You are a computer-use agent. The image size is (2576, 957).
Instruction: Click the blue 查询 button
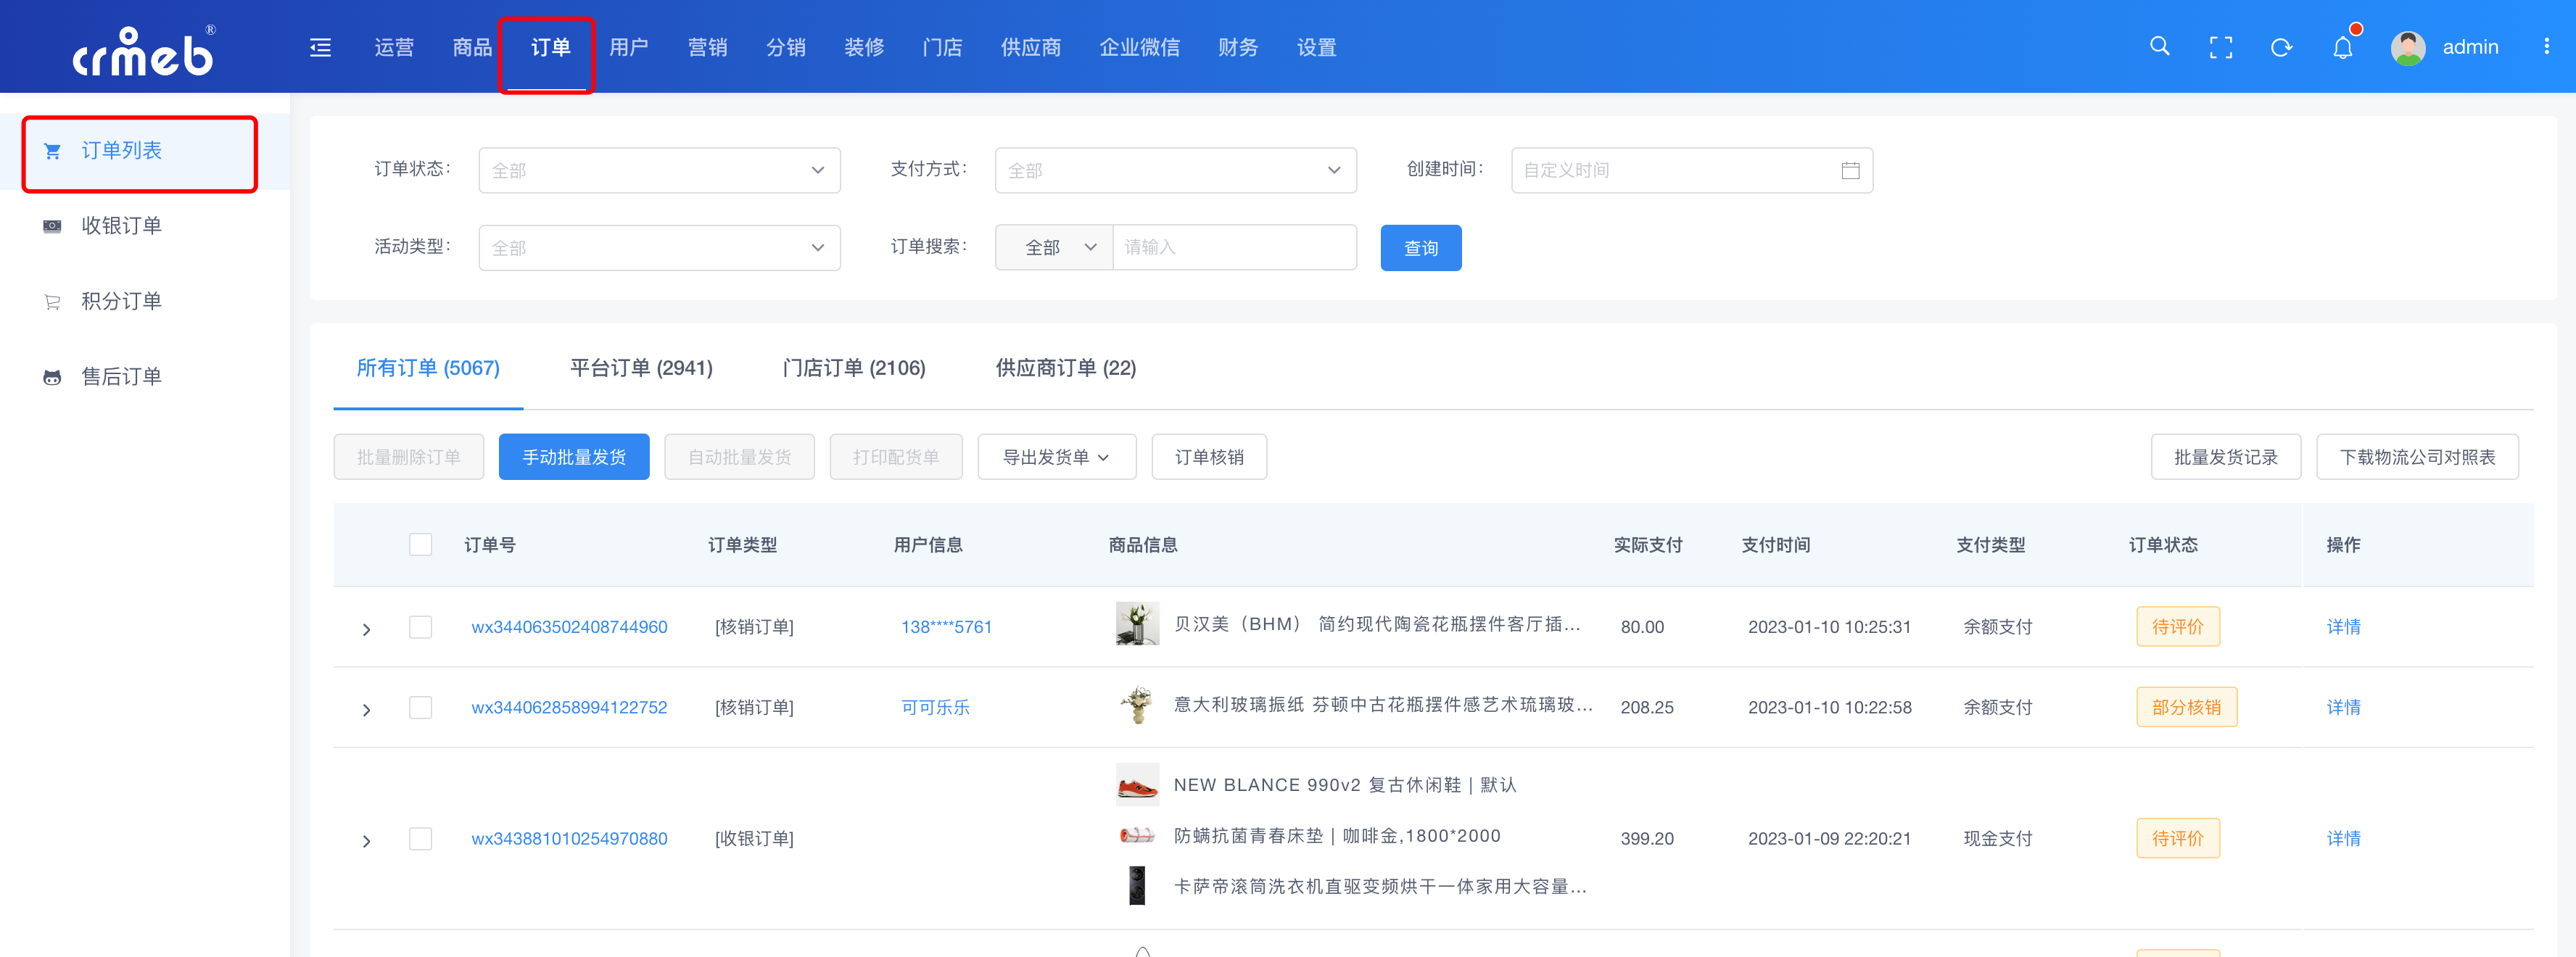(x=1420, y=248)
